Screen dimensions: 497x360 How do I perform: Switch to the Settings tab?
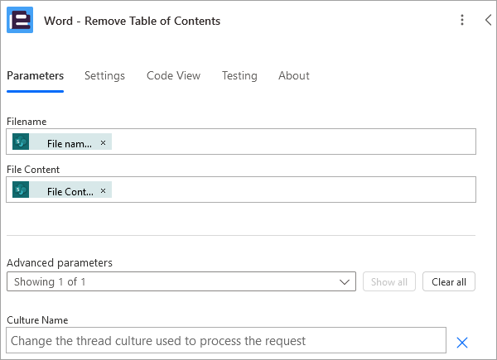click(104, 75)
